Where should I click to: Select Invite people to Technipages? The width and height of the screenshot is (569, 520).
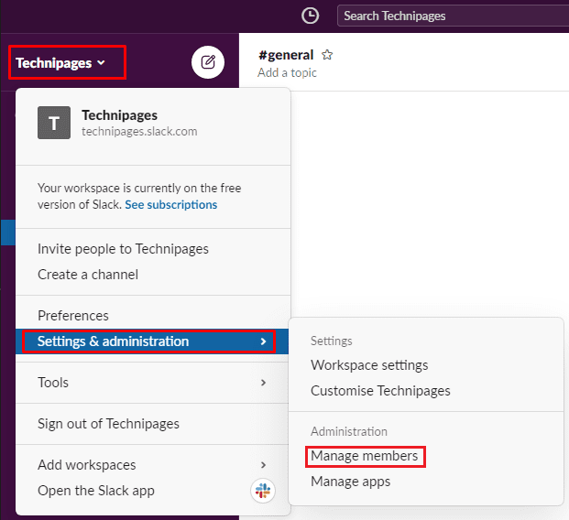pyautogui.click(x=123, y=249)
